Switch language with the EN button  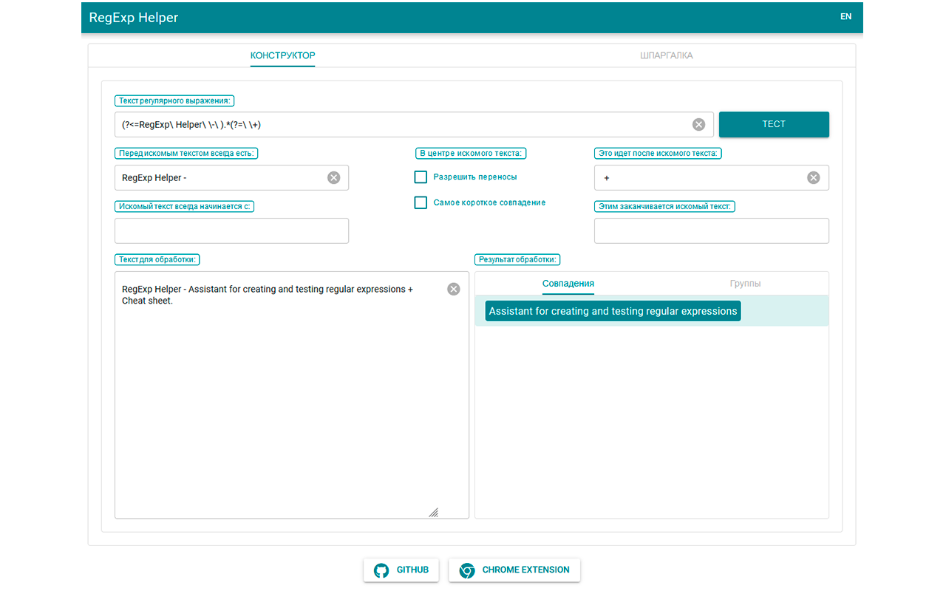click(845, 16)
